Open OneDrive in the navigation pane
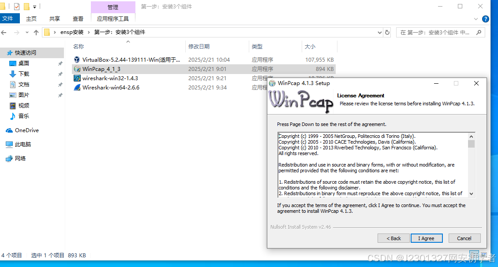The height and width of the screenshot is (267, 498). 26,130
